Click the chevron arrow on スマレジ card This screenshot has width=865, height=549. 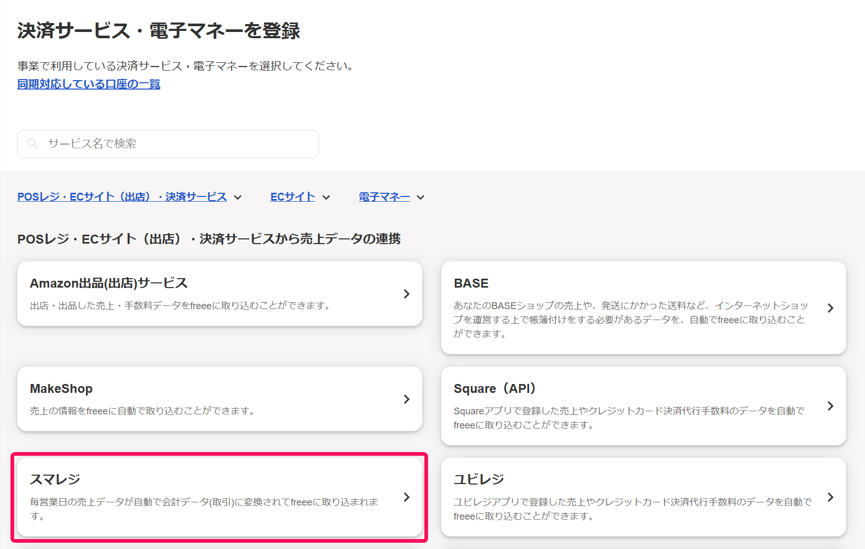tap(407, 497)
